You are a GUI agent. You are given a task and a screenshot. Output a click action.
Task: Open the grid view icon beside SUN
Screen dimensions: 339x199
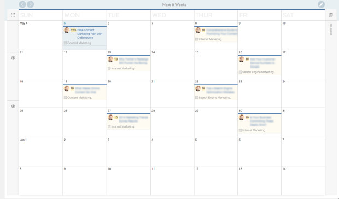[x=13, y=15]
